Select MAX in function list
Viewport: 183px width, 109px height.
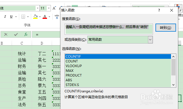pyautogui.click(x=118, y=71)
